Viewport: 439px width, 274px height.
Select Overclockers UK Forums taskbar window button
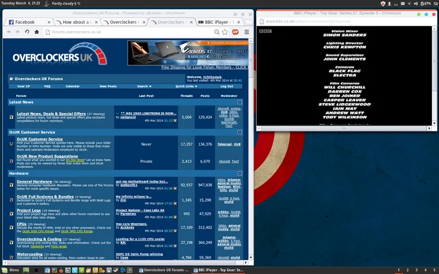(x=164, y=270)
